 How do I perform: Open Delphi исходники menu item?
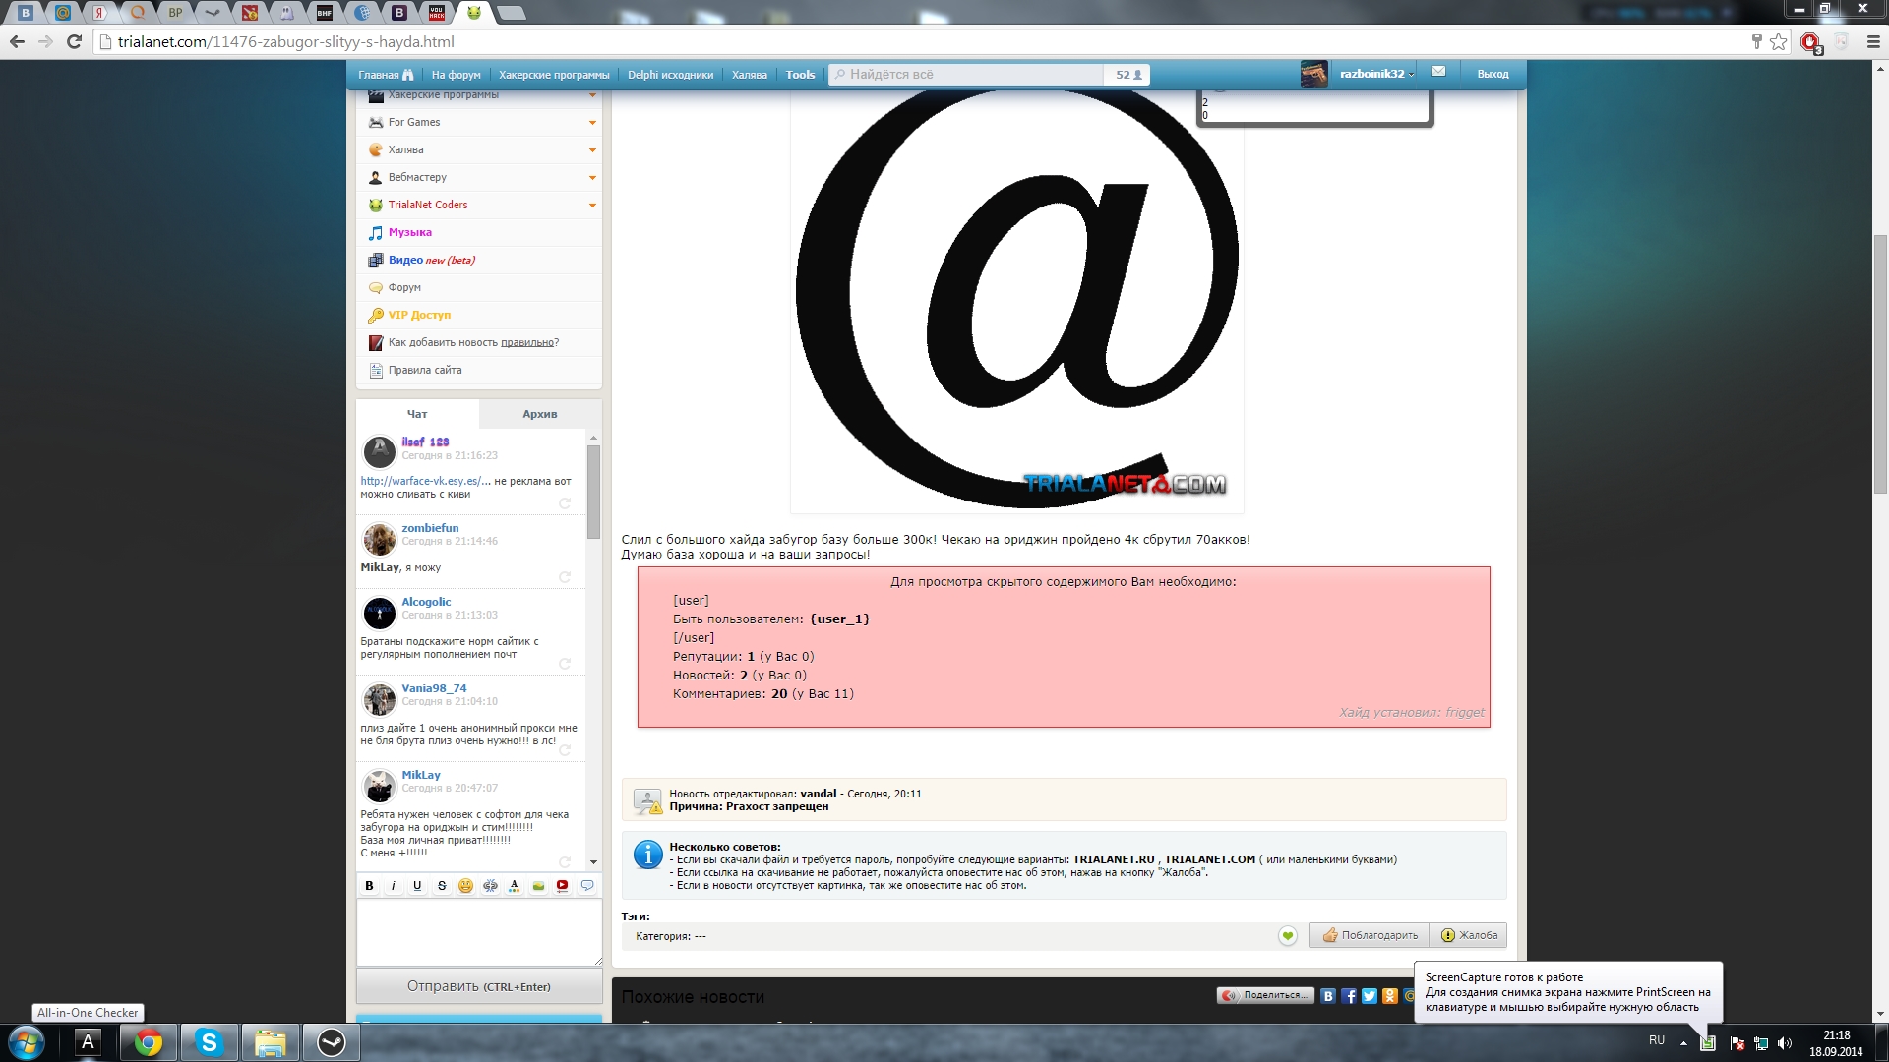point(671,75)
